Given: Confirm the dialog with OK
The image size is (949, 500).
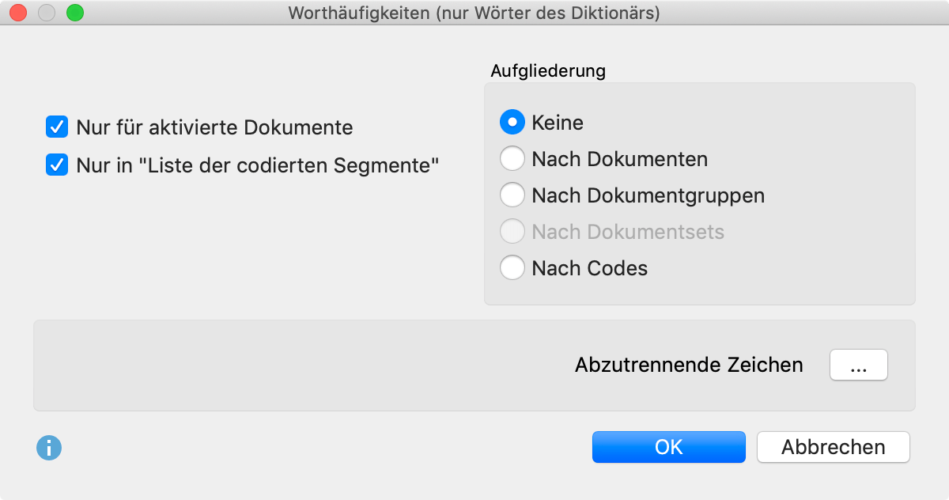Looking at the screenshot, I should pos(669,447).
